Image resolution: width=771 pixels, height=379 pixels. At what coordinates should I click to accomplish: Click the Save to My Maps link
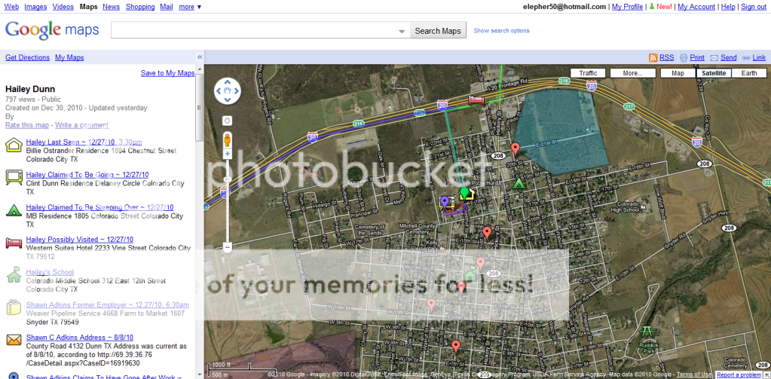167,73
